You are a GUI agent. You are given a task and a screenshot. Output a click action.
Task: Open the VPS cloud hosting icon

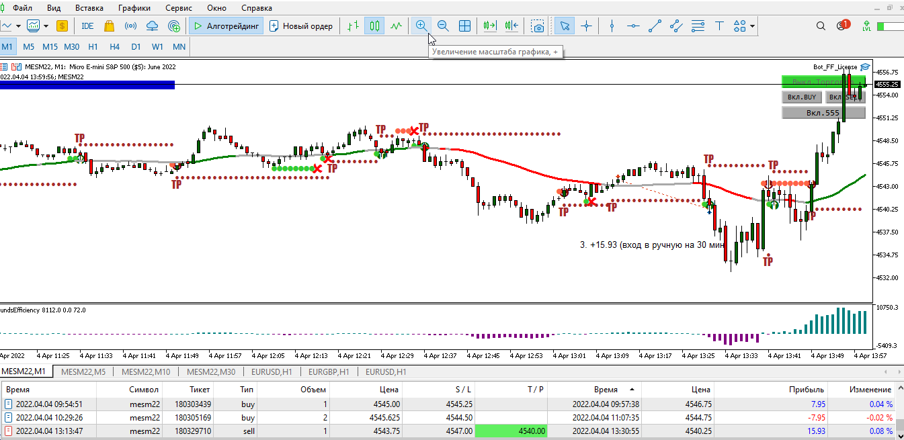152,26
